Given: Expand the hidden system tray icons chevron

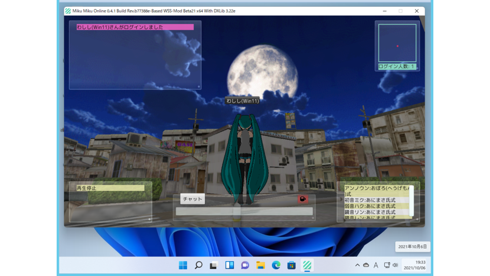Looking at the screenshot, I should click(x=357, y=265).
